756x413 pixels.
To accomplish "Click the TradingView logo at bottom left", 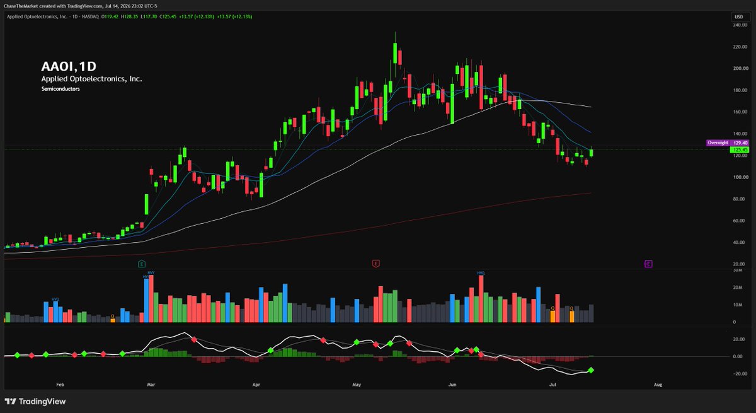I will [35, 401].
